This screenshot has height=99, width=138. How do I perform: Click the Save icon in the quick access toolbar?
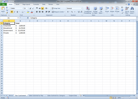[4, 1]
